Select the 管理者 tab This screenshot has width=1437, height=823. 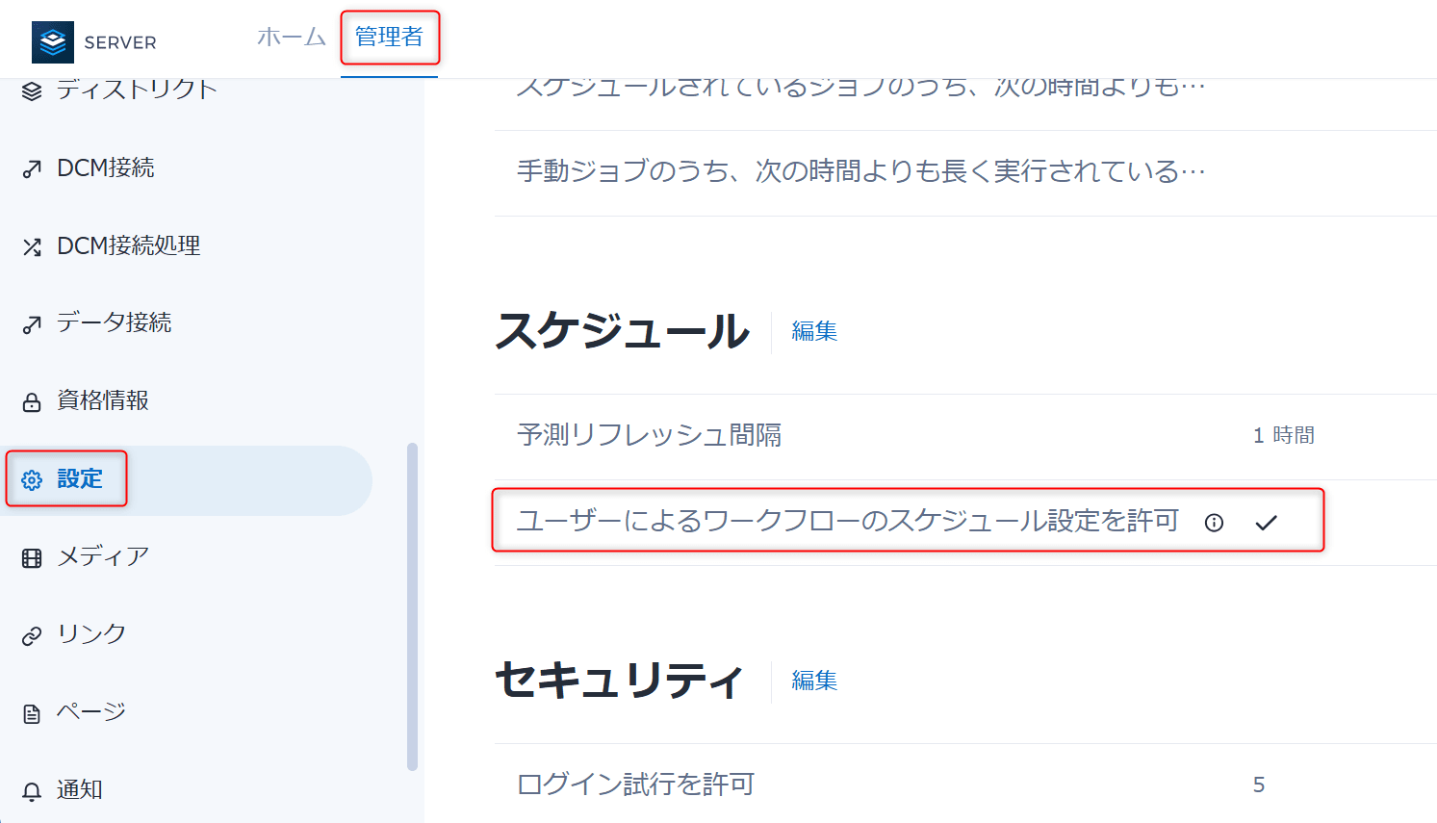click(x=389, y=37)
